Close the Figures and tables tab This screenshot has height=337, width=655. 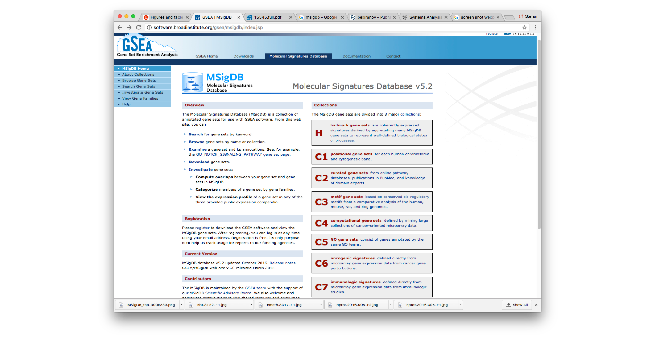click(x=187, y=17)
